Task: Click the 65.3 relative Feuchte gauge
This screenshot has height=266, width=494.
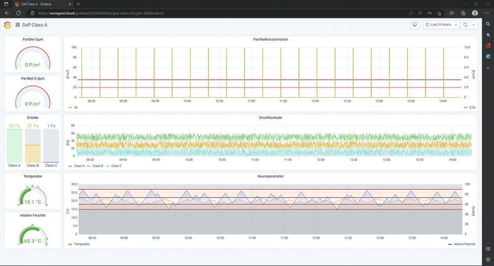Action: [33, 234]
